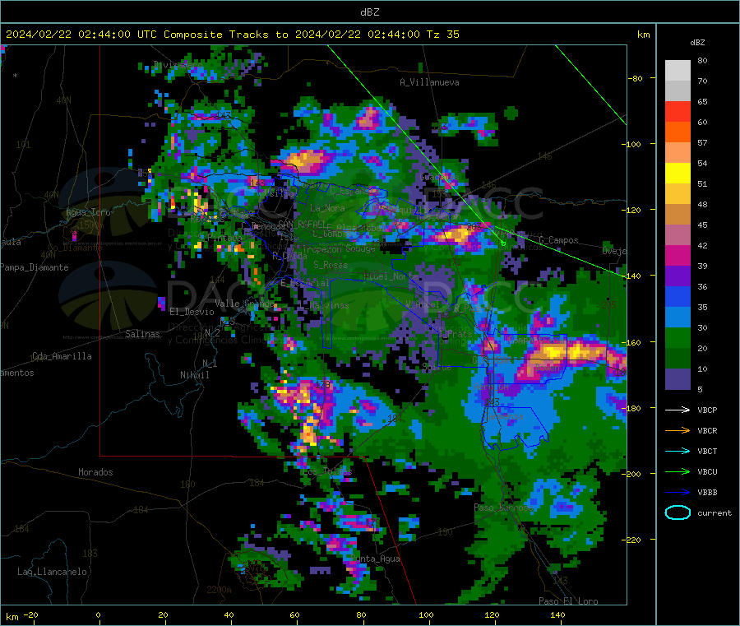Screen dimensions: 740x626
Task: Click the white VBCP arrow legend symbol
Action: pyautogui.click(x=678, y=410)
